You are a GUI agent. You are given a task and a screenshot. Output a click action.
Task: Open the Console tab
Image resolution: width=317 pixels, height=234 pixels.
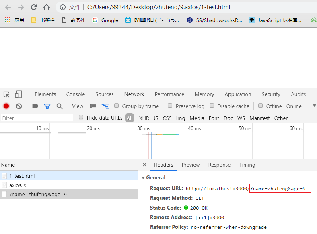76,94
